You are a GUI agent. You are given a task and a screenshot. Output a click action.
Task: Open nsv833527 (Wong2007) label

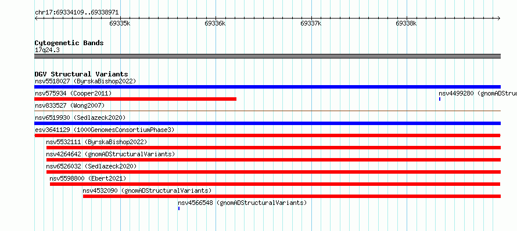tap(70, 105)
